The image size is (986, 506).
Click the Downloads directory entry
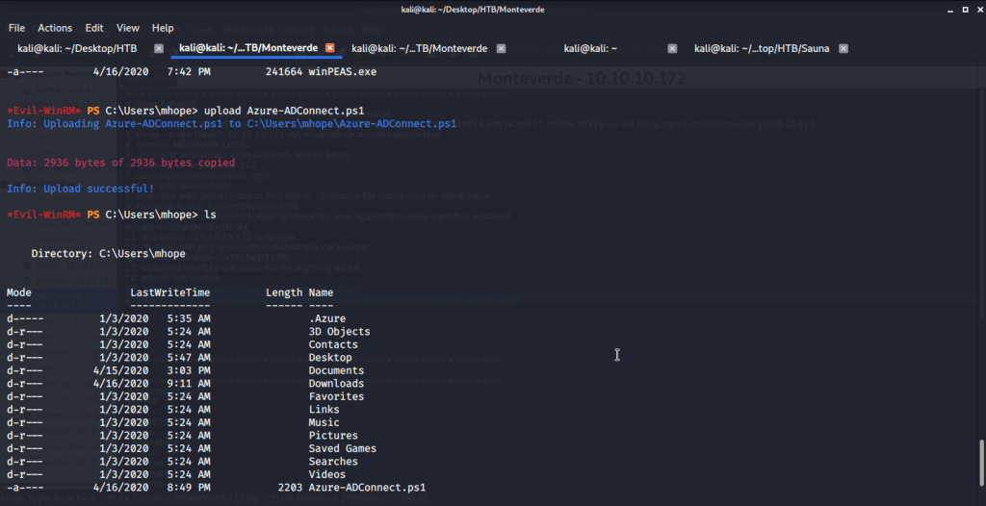point(336,383)
